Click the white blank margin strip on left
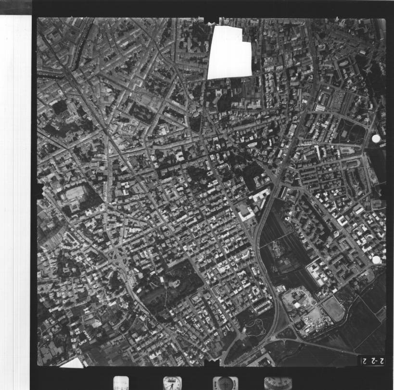The image size is (394, 390). [x=15, y=192]
